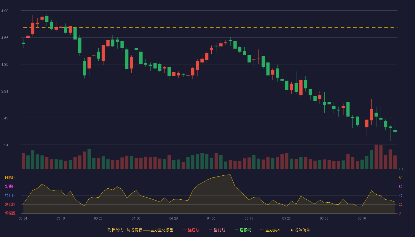The width and height of the screenshot is (415, 237).
Task: Select the 低吸区 zone label
Action: point(10,213)
